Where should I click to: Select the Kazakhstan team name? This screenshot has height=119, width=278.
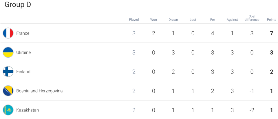tap(28, 110)
